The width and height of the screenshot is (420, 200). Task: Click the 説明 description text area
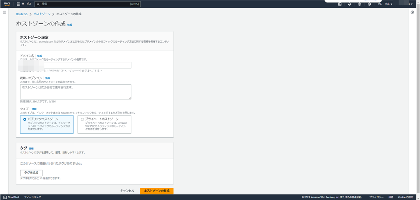coord(76,92)
